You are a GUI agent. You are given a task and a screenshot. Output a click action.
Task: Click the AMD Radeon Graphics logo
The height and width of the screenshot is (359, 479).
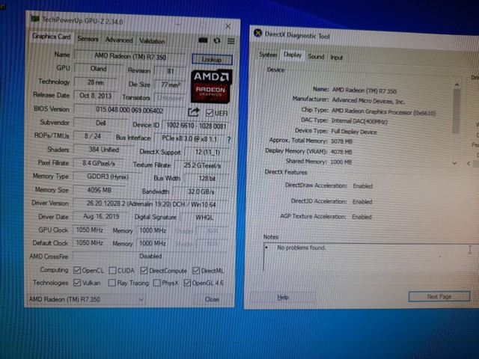213,85
